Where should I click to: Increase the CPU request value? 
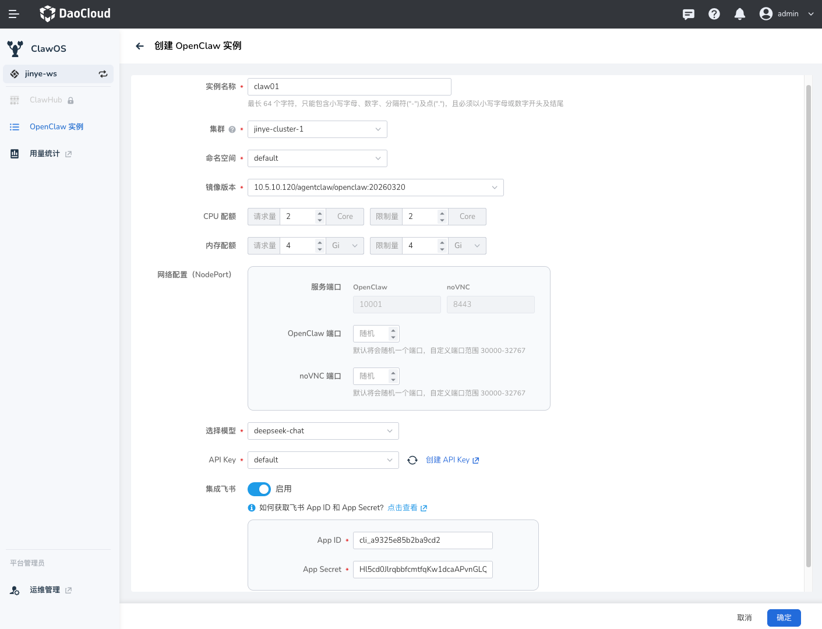pyautogui.click(x=320, y=213)
